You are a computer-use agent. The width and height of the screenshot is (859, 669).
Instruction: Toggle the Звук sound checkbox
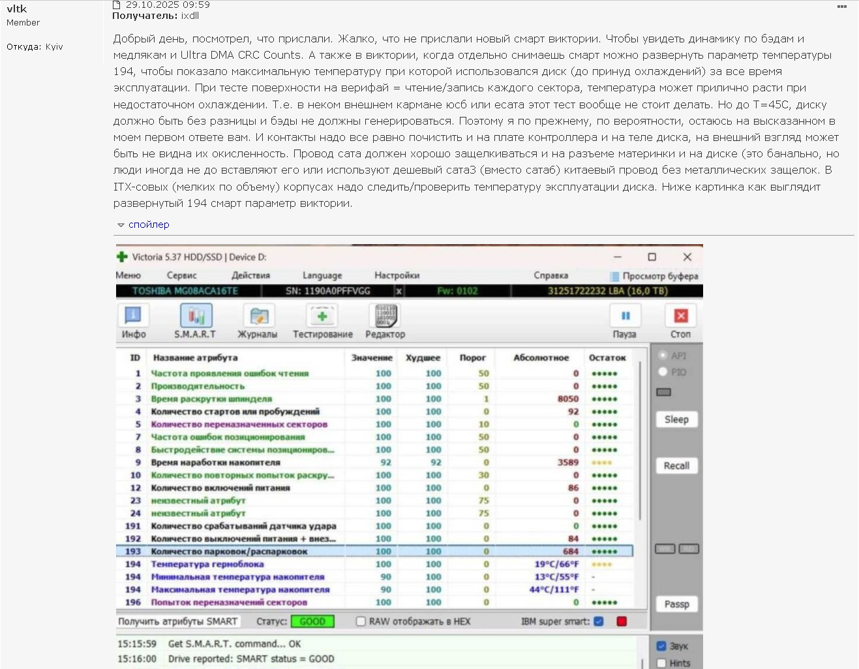coord(661,646)
